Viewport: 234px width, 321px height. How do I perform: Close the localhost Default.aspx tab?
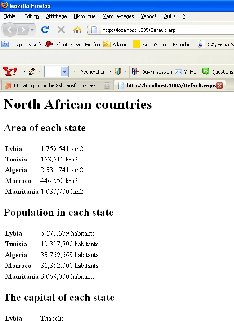(x=220, y=85)
